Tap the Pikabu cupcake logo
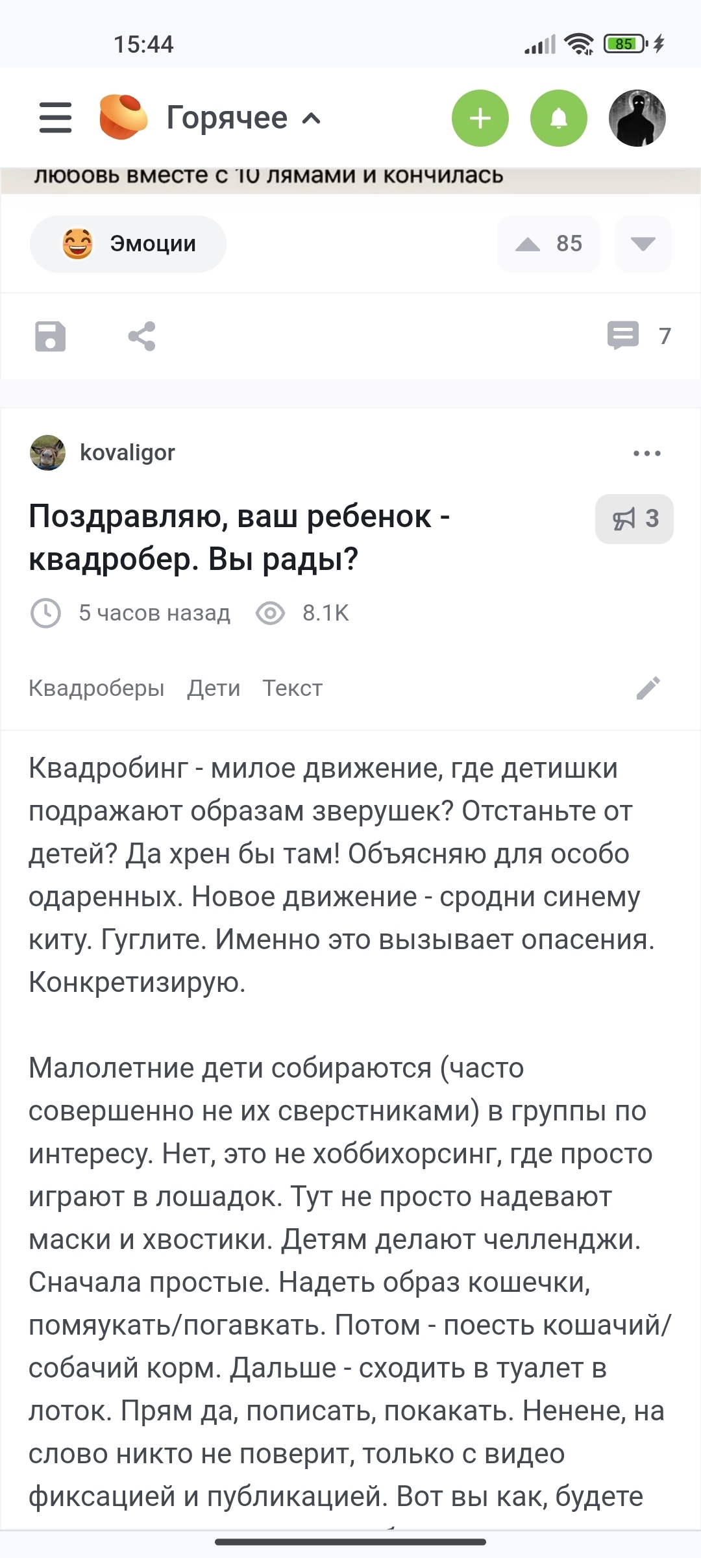This screenshot has height=1558, width=701. point(123,117)
